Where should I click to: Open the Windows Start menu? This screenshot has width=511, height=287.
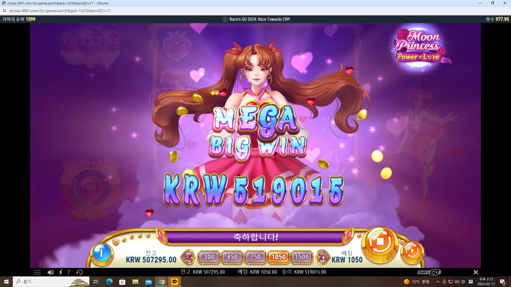(x=6, y=282)
